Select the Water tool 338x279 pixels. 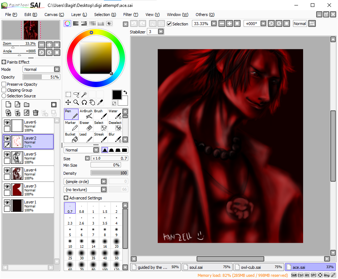pyautogui.click(x=115, y=114)
